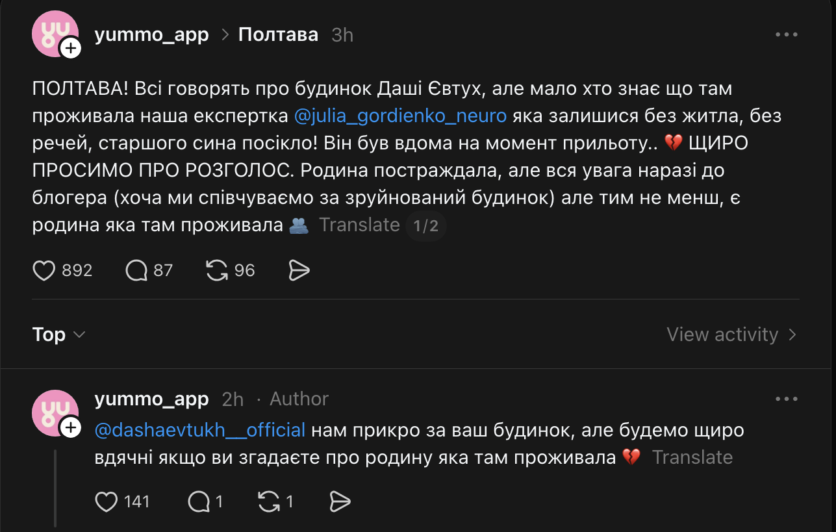This screenshot has height=532, width=836.
Task: Share the main post via send icon
Action: pos(299,270)
